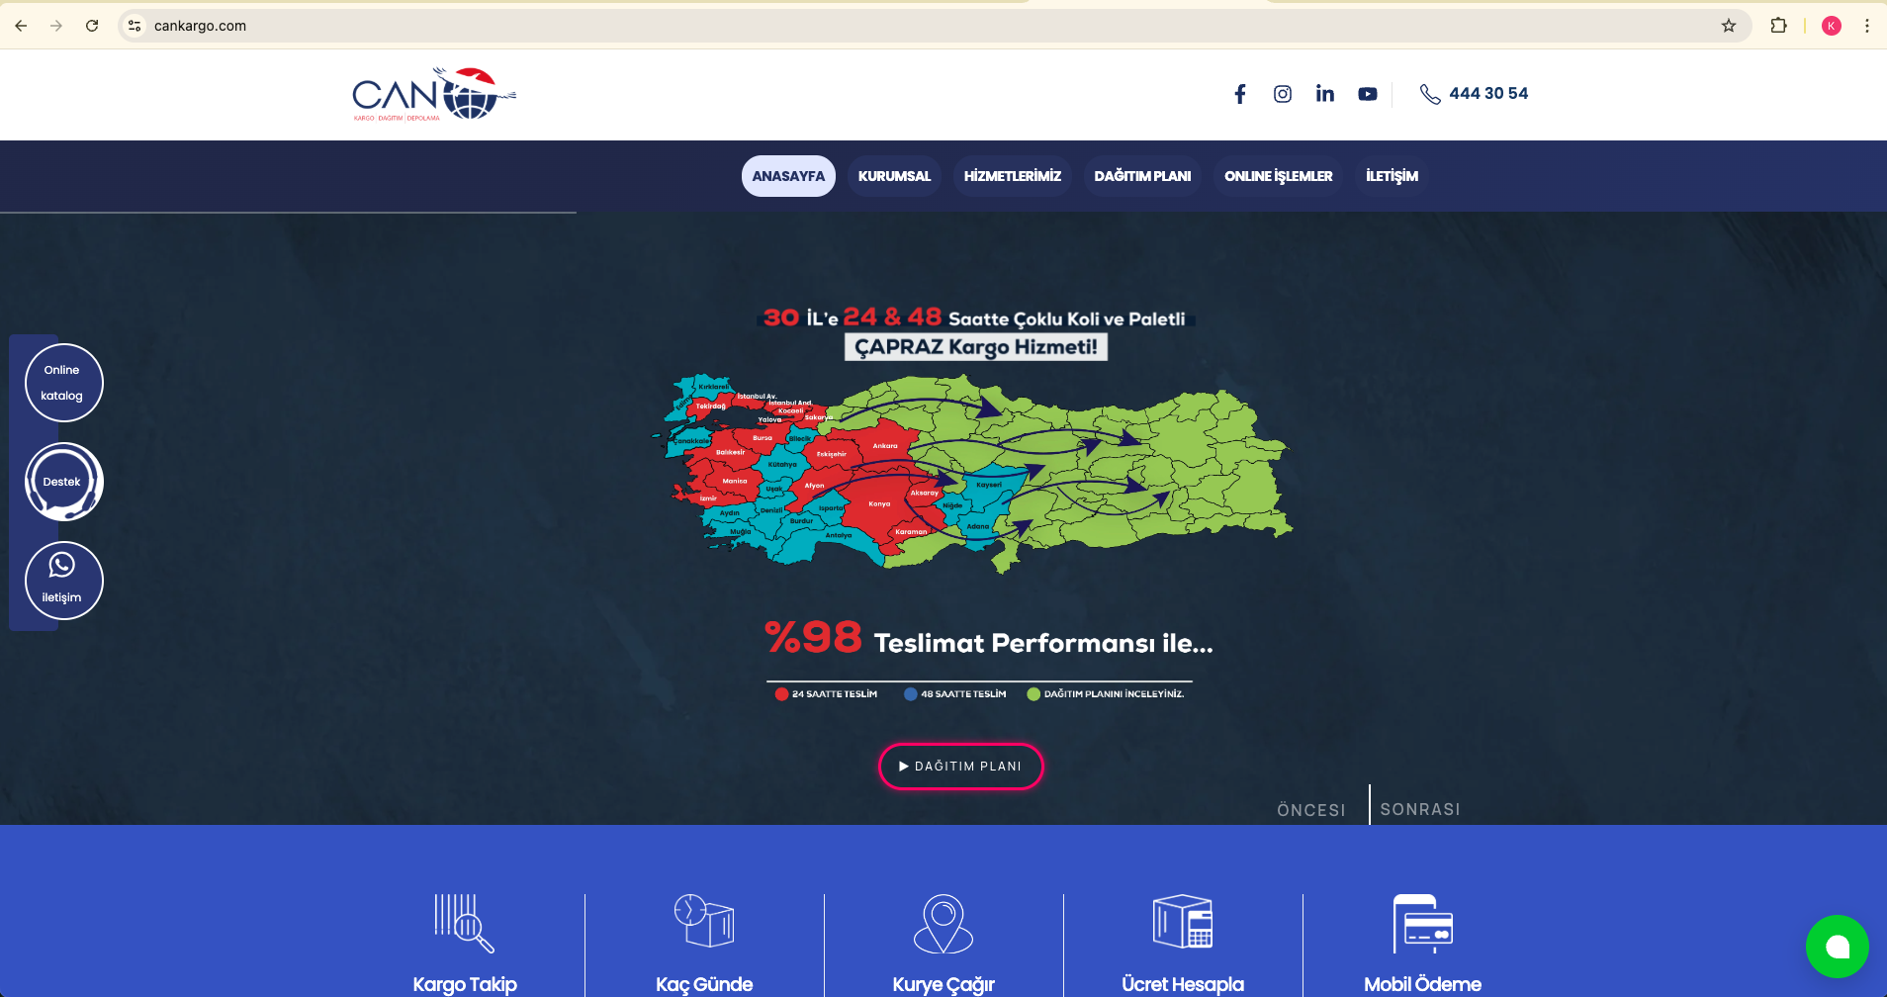Viewport: 1887px width, 997px height.
Task: Click the Mobil Ödeme card icon
Action: tap(1422, 923)
